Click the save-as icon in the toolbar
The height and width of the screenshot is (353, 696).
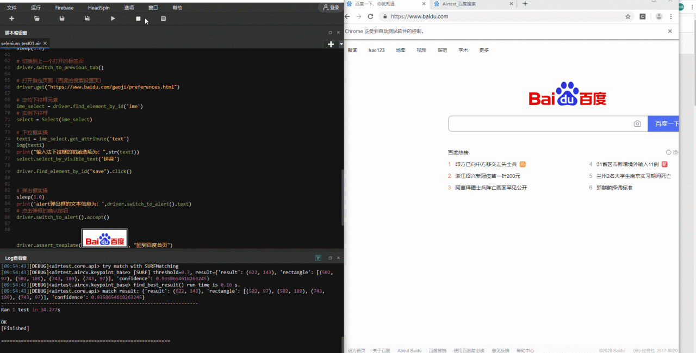(x=87, y=18)
